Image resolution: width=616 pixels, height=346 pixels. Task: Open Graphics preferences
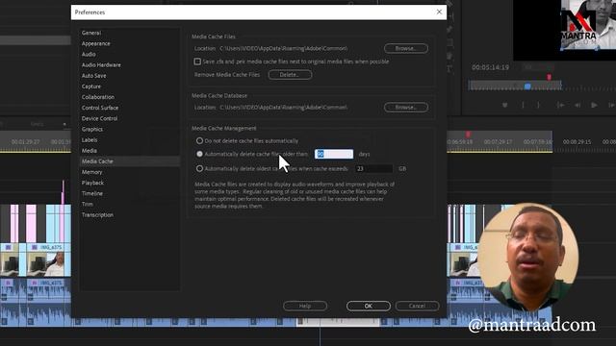tap(92, 129)
